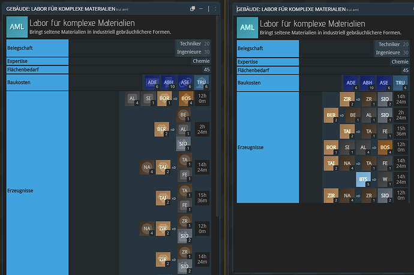This screenshot has width=414, height=275.
Task: Click the AL input icon of left window's BOS recipe
Action: point(132,98)
